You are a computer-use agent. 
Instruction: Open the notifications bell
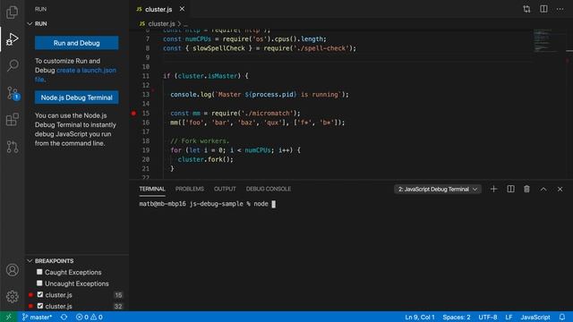[x=562, y=317]
